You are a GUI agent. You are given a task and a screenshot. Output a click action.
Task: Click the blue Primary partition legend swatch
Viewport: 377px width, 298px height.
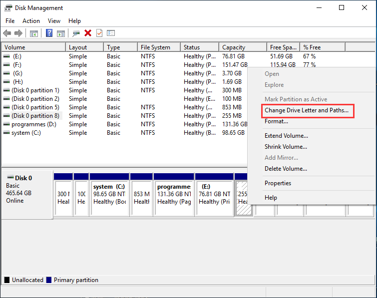(49, 280)
